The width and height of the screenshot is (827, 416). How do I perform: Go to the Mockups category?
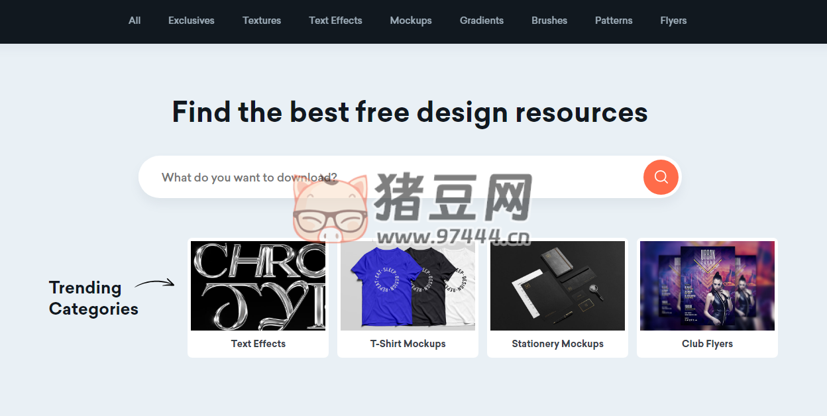(x=411, y=21)
